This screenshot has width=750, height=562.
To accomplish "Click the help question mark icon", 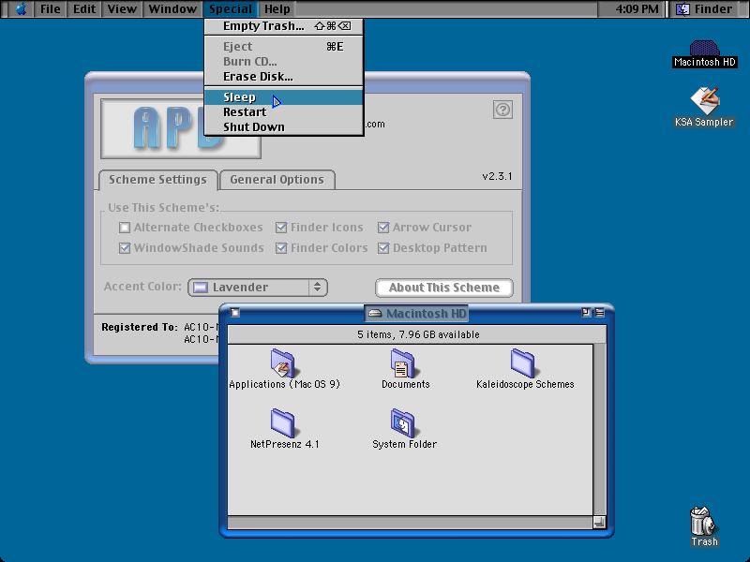I will click(502, 110).
